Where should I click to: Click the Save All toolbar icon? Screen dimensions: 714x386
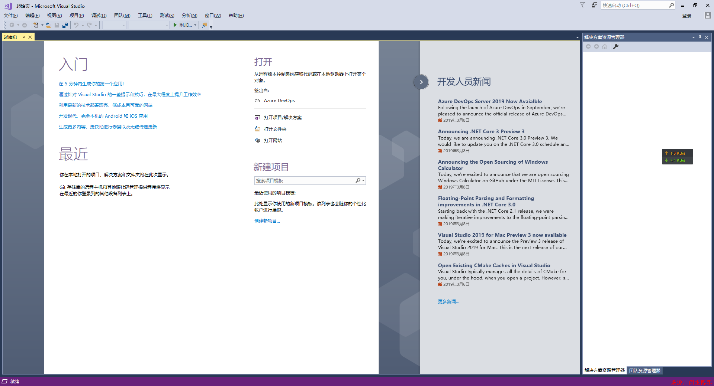pyautogui.click(x=65, y=25)
